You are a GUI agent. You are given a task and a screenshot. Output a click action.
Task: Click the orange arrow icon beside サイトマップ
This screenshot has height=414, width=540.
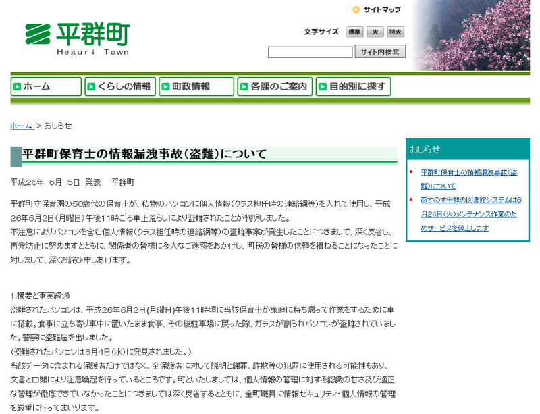356,9
